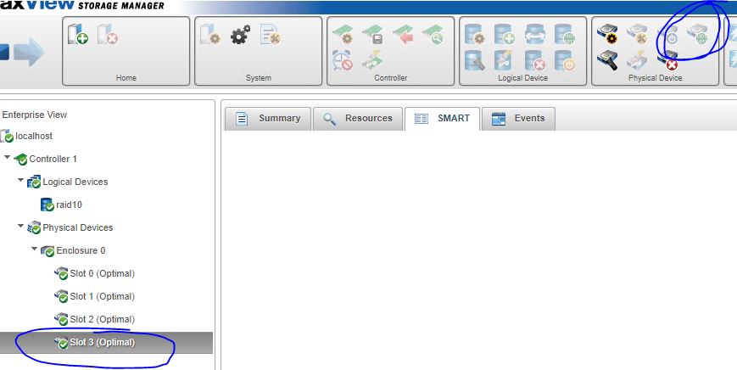Collapse the Physical Devices tree node
Screen dimensions: 737x370
point(21,227)
